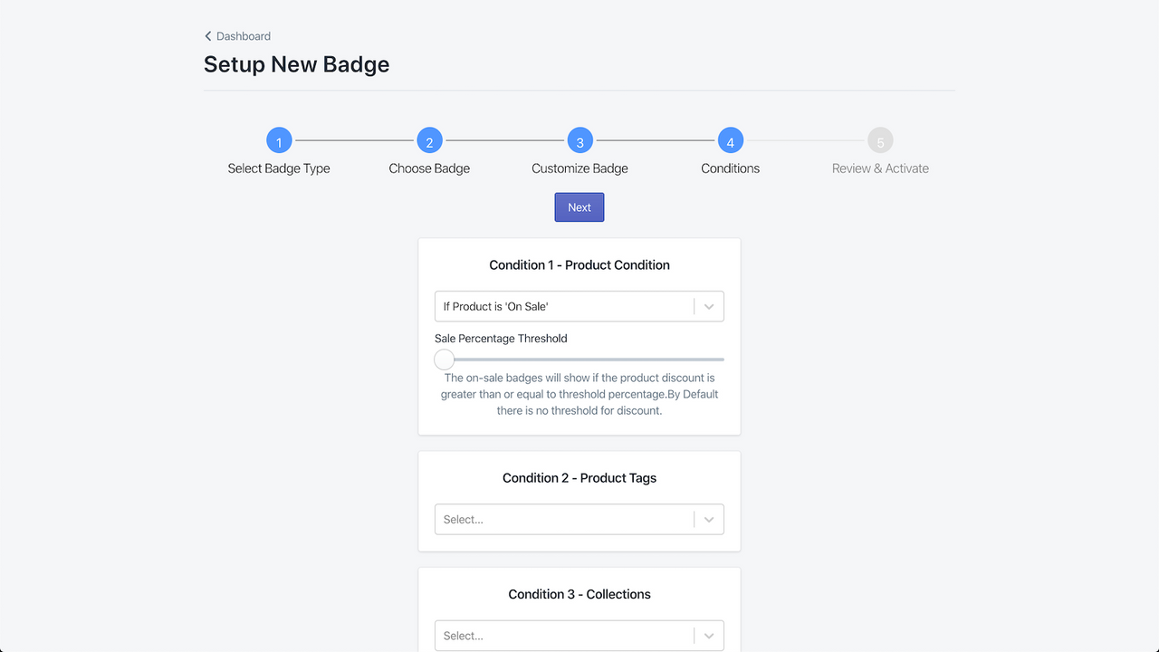Viewport: 1159px width, 652px height.
Task: Click the Sale Percentage Threshold slider handle
Action: pos(444,359)
